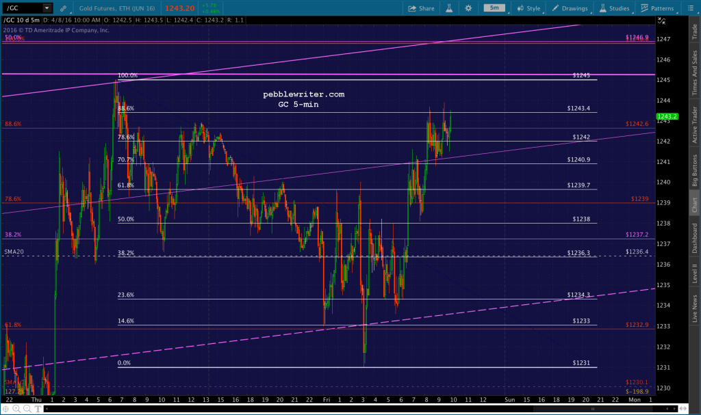Click the $1239.7 Fibonacci price label

(578, 185)
